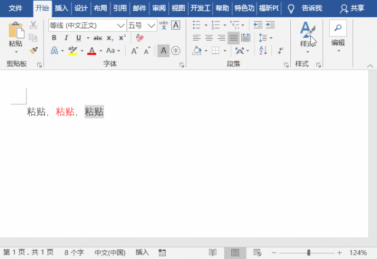Open Read Mode view in status bar
The image size is (377, 259).
click(212, 253)
